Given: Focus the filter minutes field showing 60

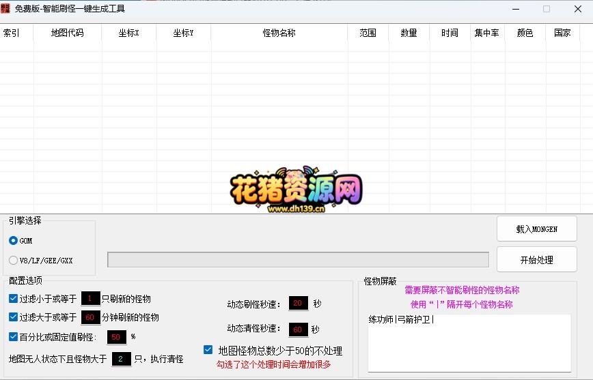Looking at the screenshot, I should (90, 317).
